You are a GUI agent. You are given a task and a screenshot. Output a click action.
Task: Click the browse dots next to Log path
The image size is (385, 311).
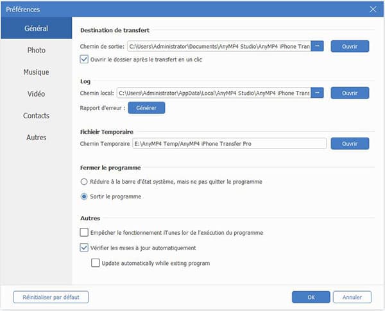pos(318,93)
